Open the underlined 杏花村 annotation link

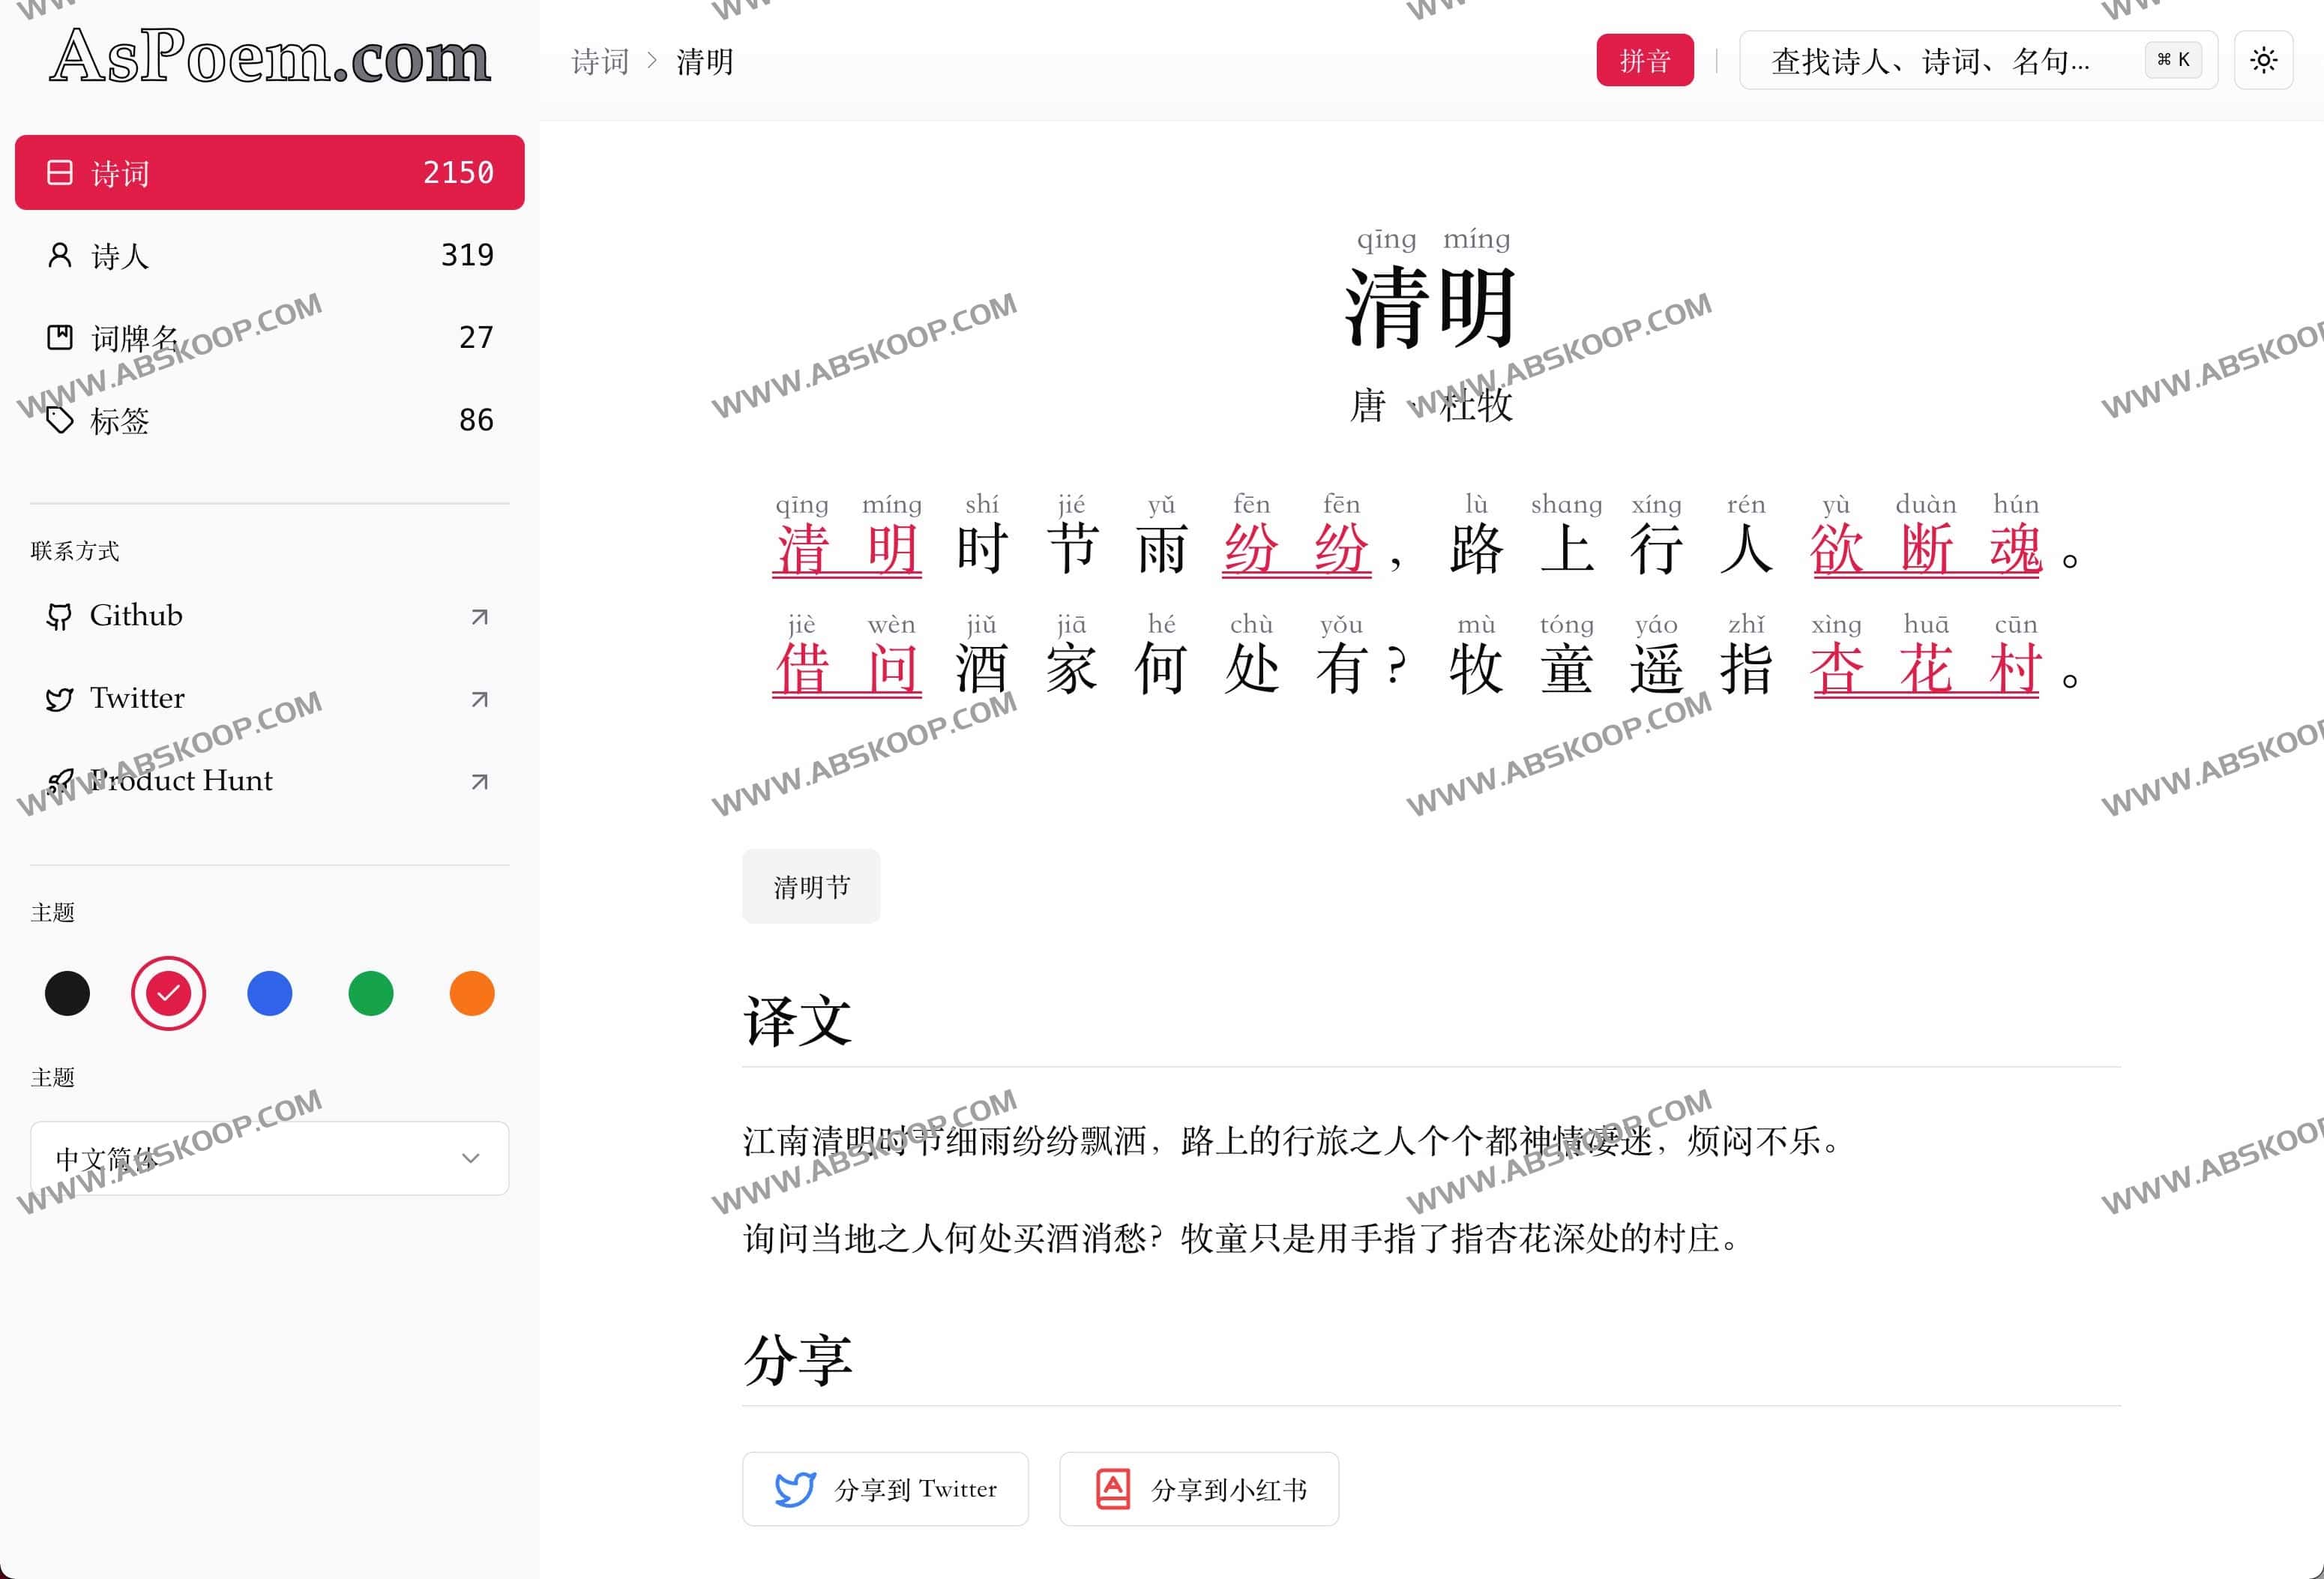pos(1925,668)
